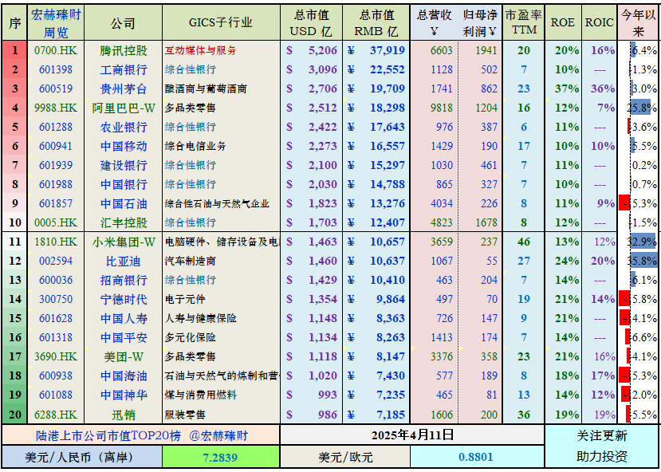
Task: Select the 中国银行 company cell
Action: 123,184
